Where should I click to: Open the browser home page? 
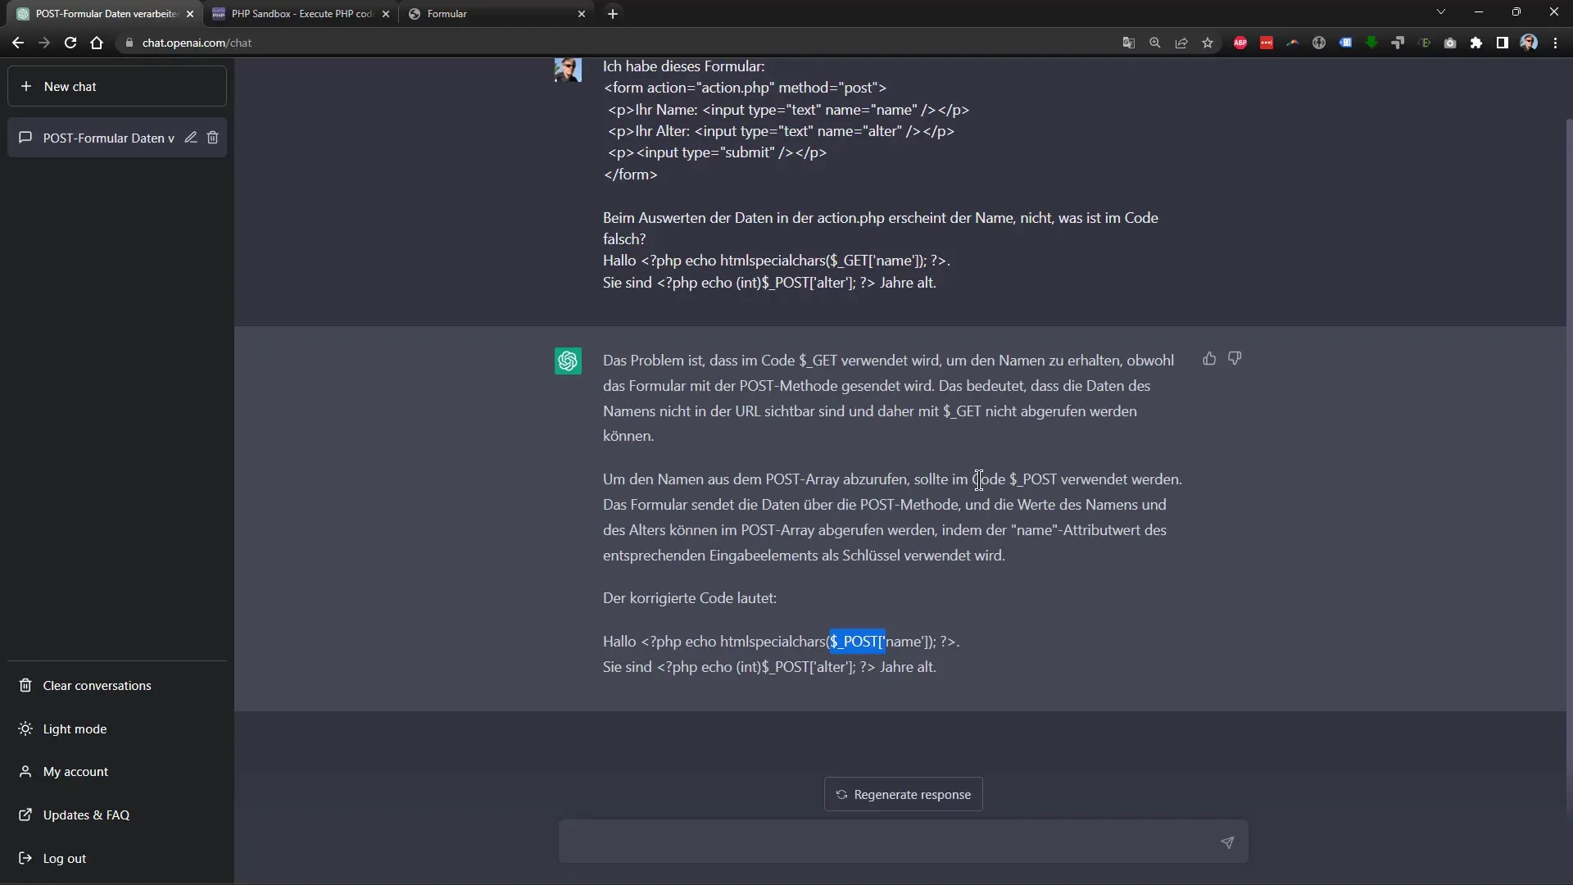click(x=97, y=43)
